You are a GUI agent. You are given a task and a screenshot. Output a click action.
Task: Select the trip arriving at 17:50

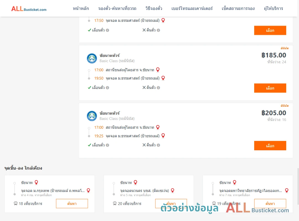click(x=270, y=30)
